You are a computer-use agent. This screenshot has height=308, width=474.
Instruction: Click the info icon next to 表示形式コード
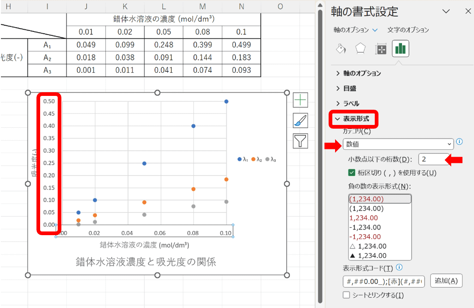pyautogui.click(x=399, y=267)
